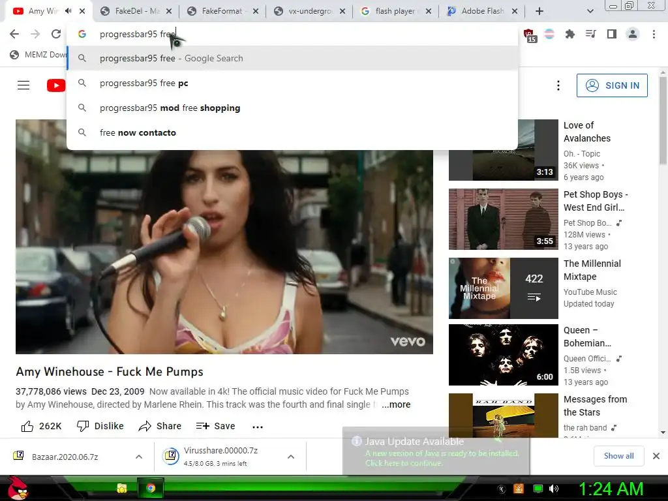The image size is (668, 501).
Task: Open the MEMZ Download bookmark
Action: [38, 55]
